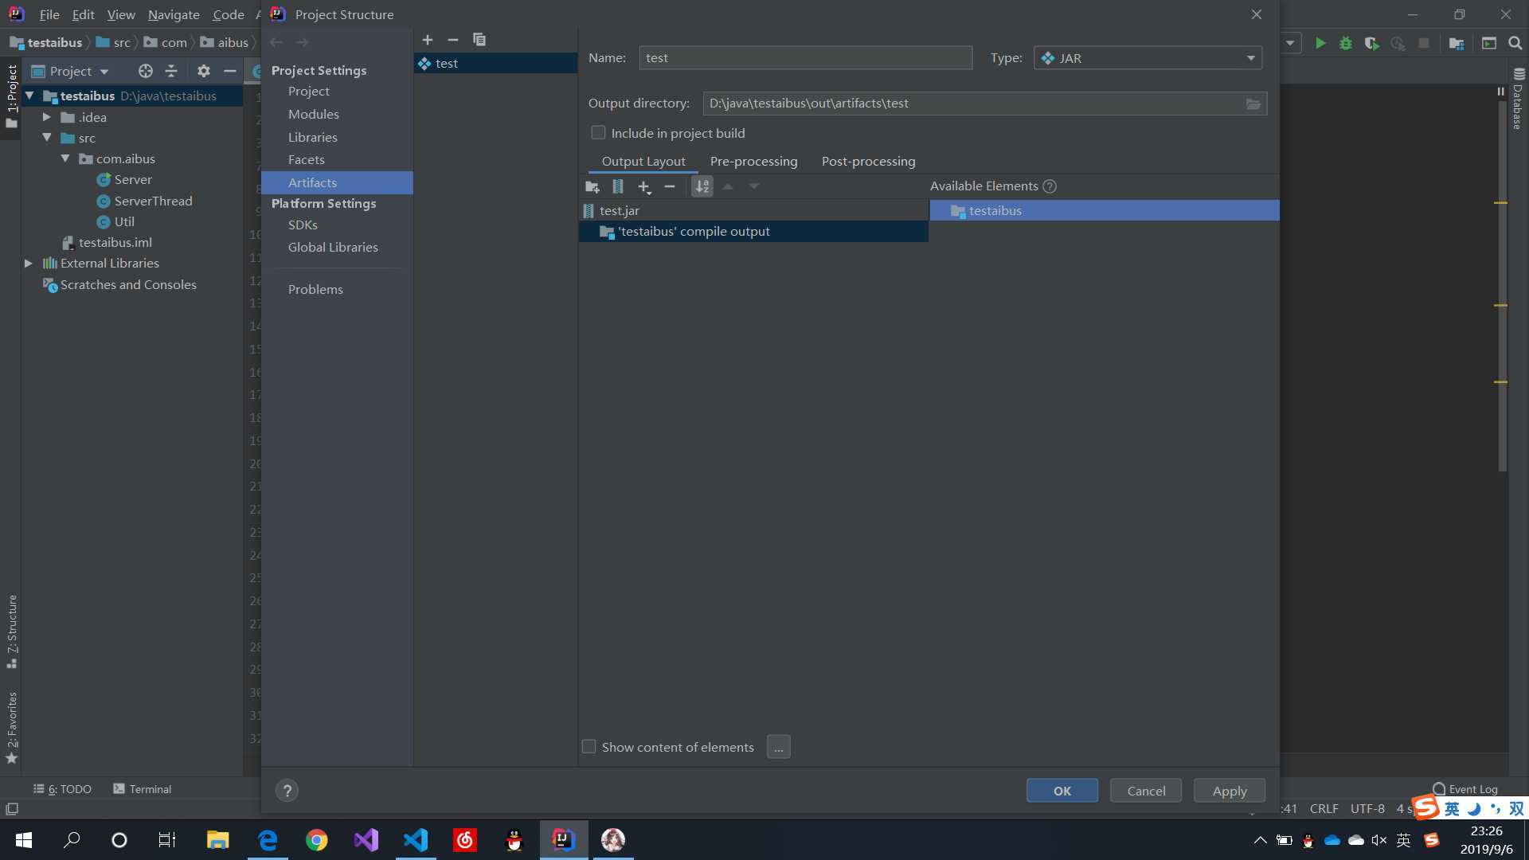
Task: Click the move element down icon
Action: (754, 186)
